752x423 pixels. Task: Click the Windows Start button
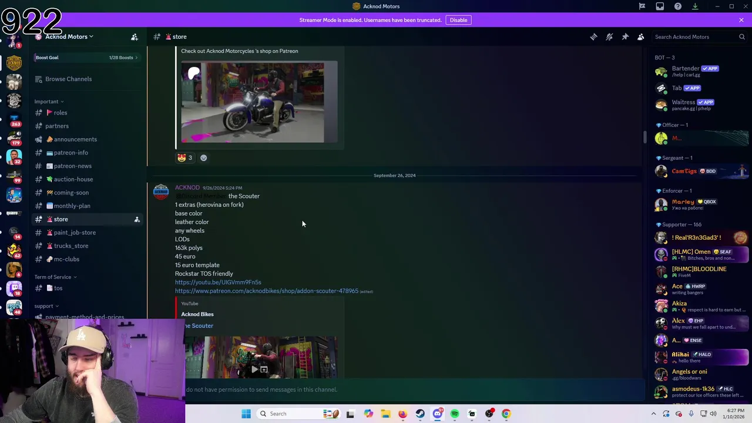[x=246, y=414]
